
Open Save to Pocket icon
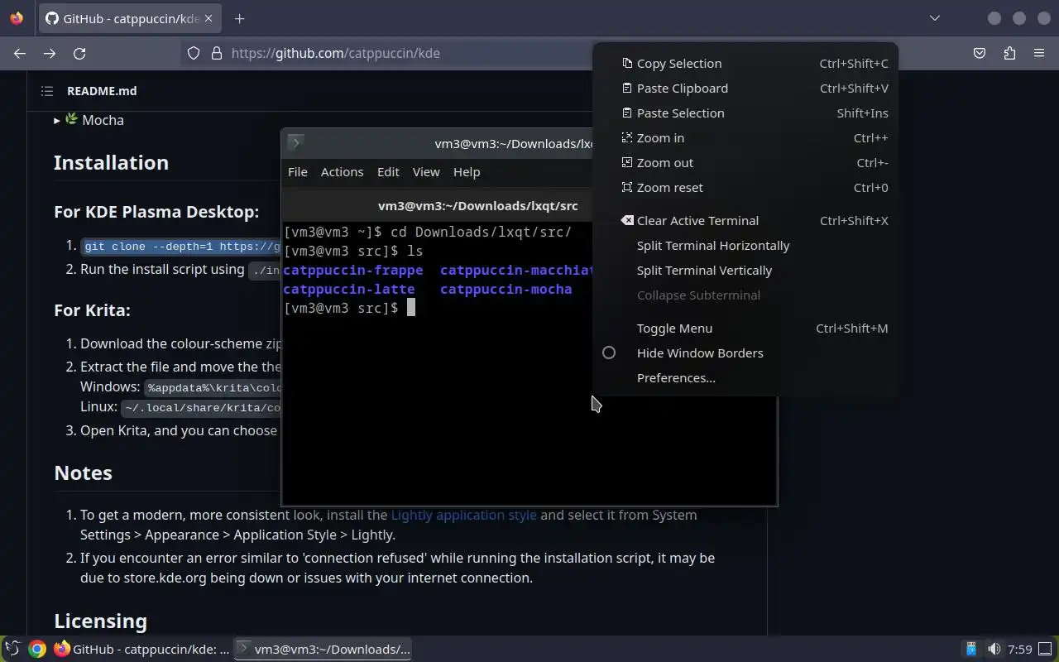point(980,53)
